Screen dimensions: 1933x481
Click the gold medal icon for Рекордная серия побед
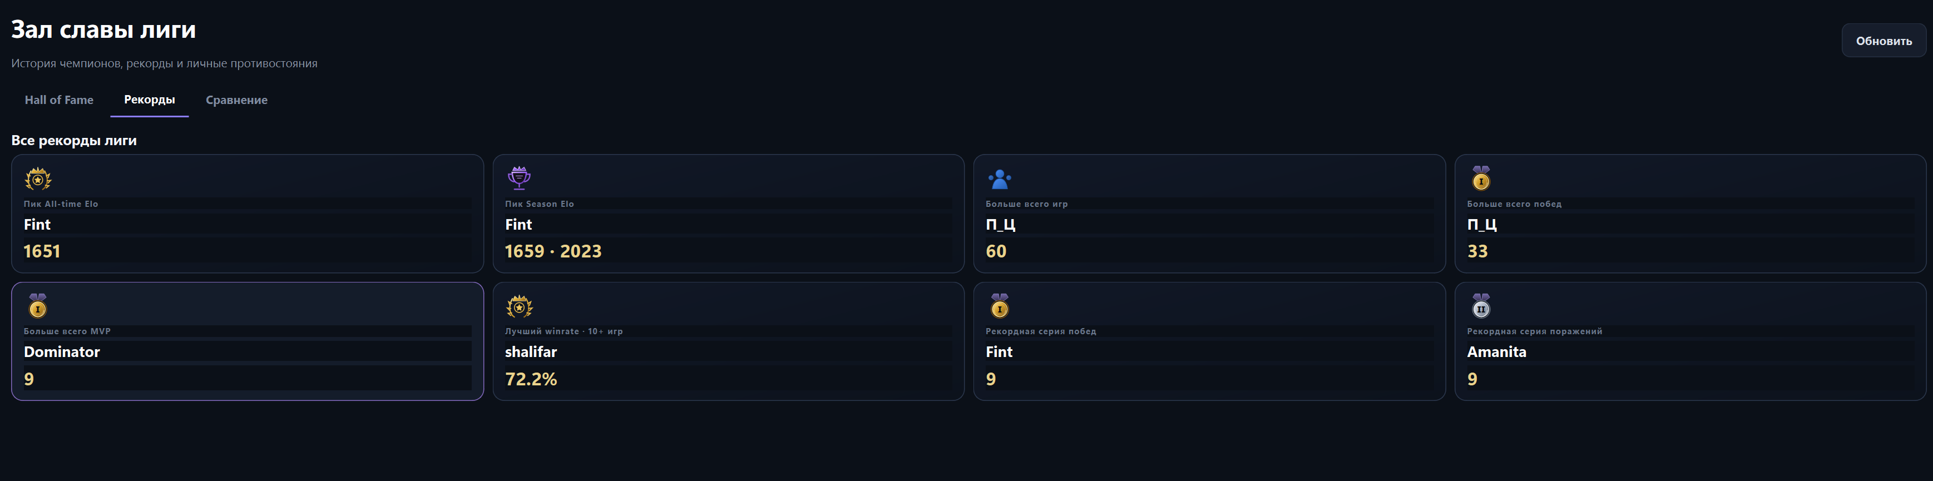point(1000,306)
